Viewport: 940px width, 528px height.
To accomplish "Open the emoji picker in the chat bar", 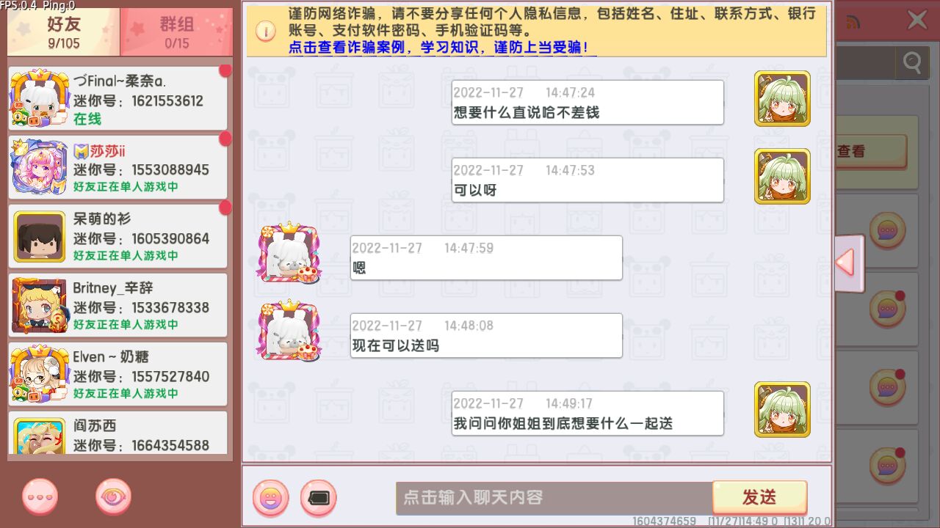I will click(x=270, y=499).
